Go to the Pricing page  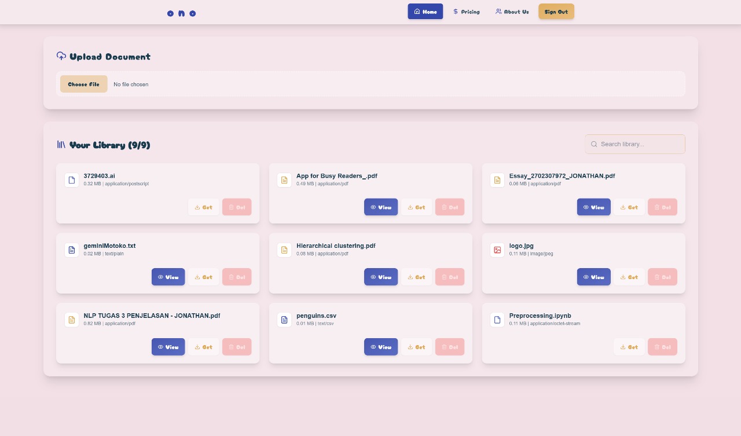[466, 12]
